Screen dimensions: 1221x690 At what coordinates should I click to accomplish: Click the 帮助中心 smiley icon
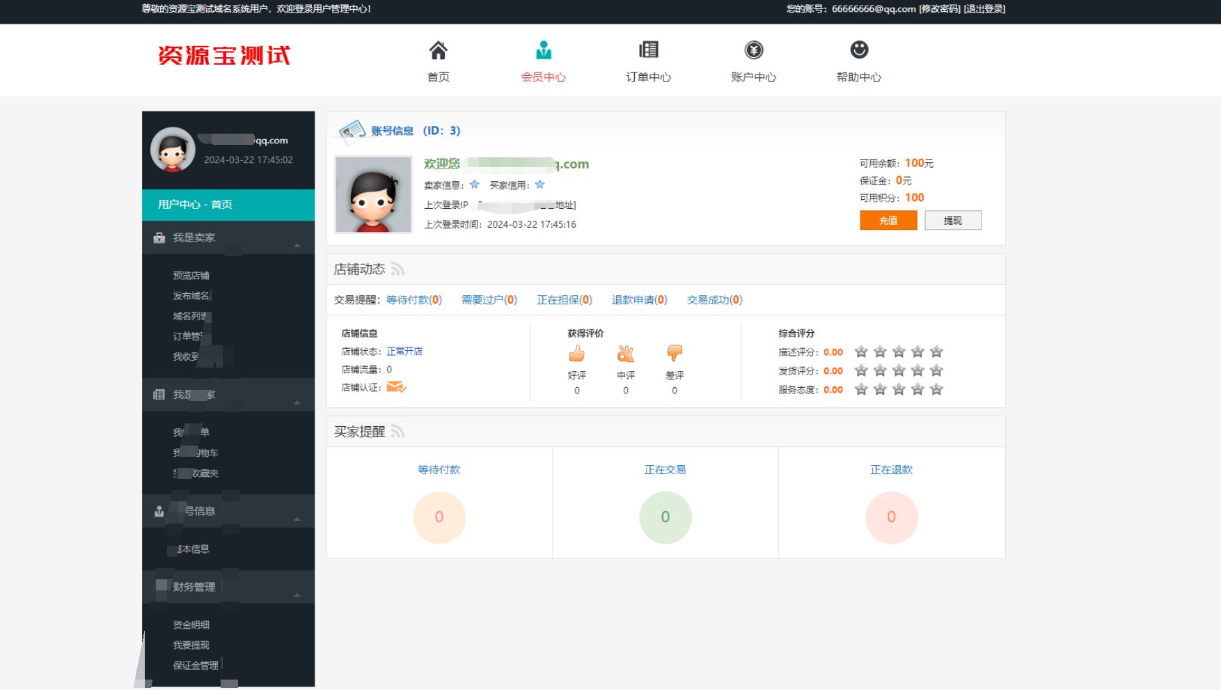pyautogui.click(x=858, y=49)
